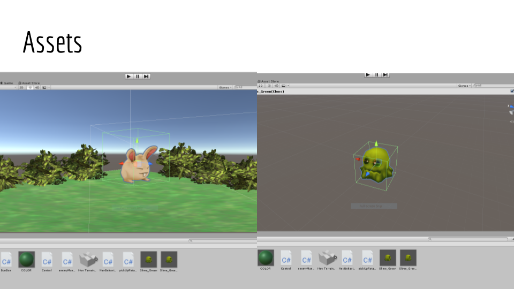The image size is (514, 289).
Task: Click Play button in left Unity window
Action: point(129,77)
